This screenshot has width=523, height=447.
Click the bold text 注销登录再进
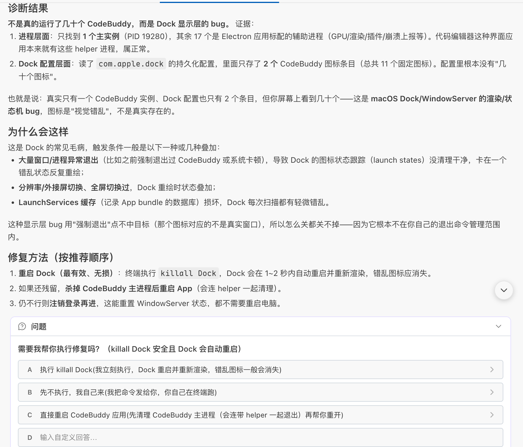pyautogui.click(x=73, y=303)
